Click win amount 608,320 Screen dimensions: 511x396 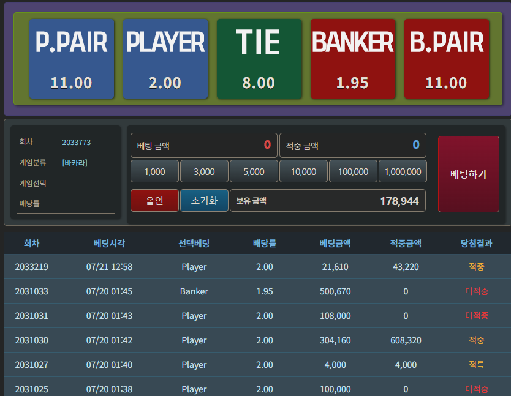[406, 340]
